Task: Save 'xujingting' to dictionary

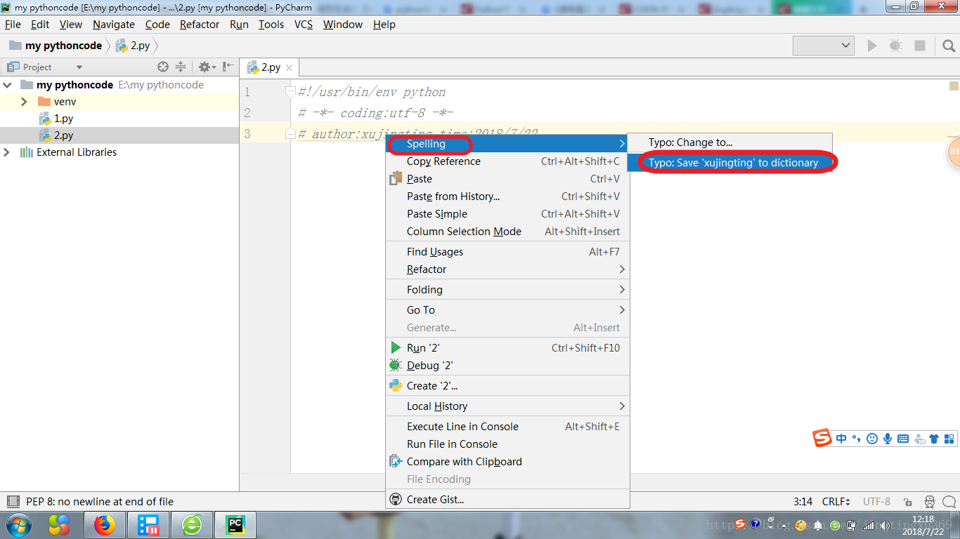Action: point(729,163)
